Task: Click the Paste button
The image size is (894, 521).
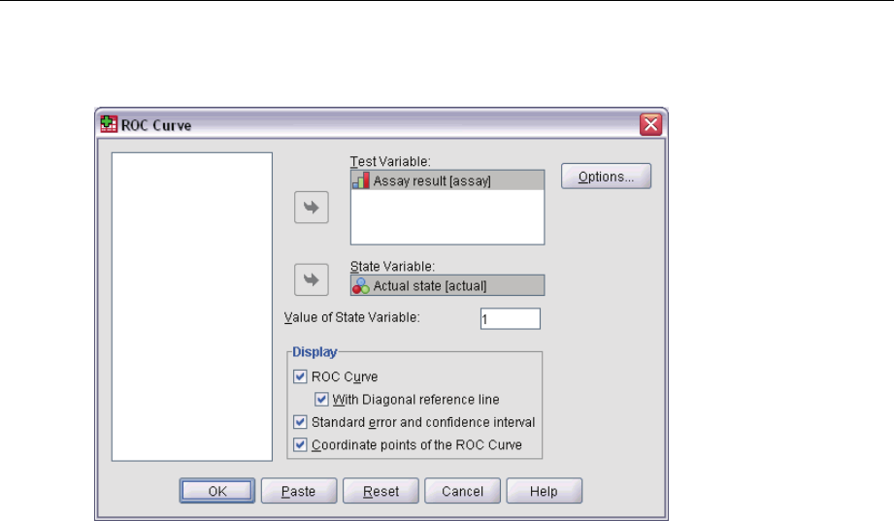Action: 299,491
